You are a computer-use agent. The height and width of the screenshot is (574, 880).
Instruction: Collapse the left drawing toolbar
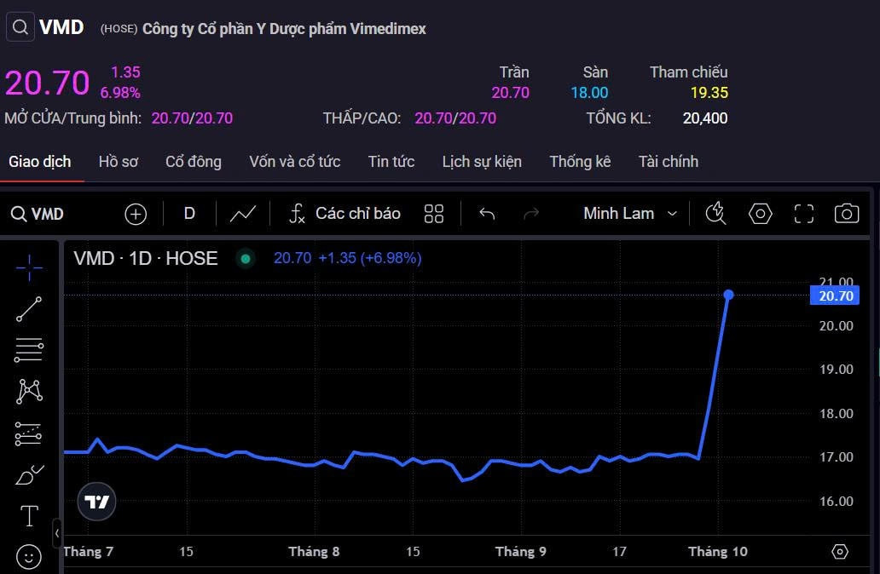click(x=57, y=533)
